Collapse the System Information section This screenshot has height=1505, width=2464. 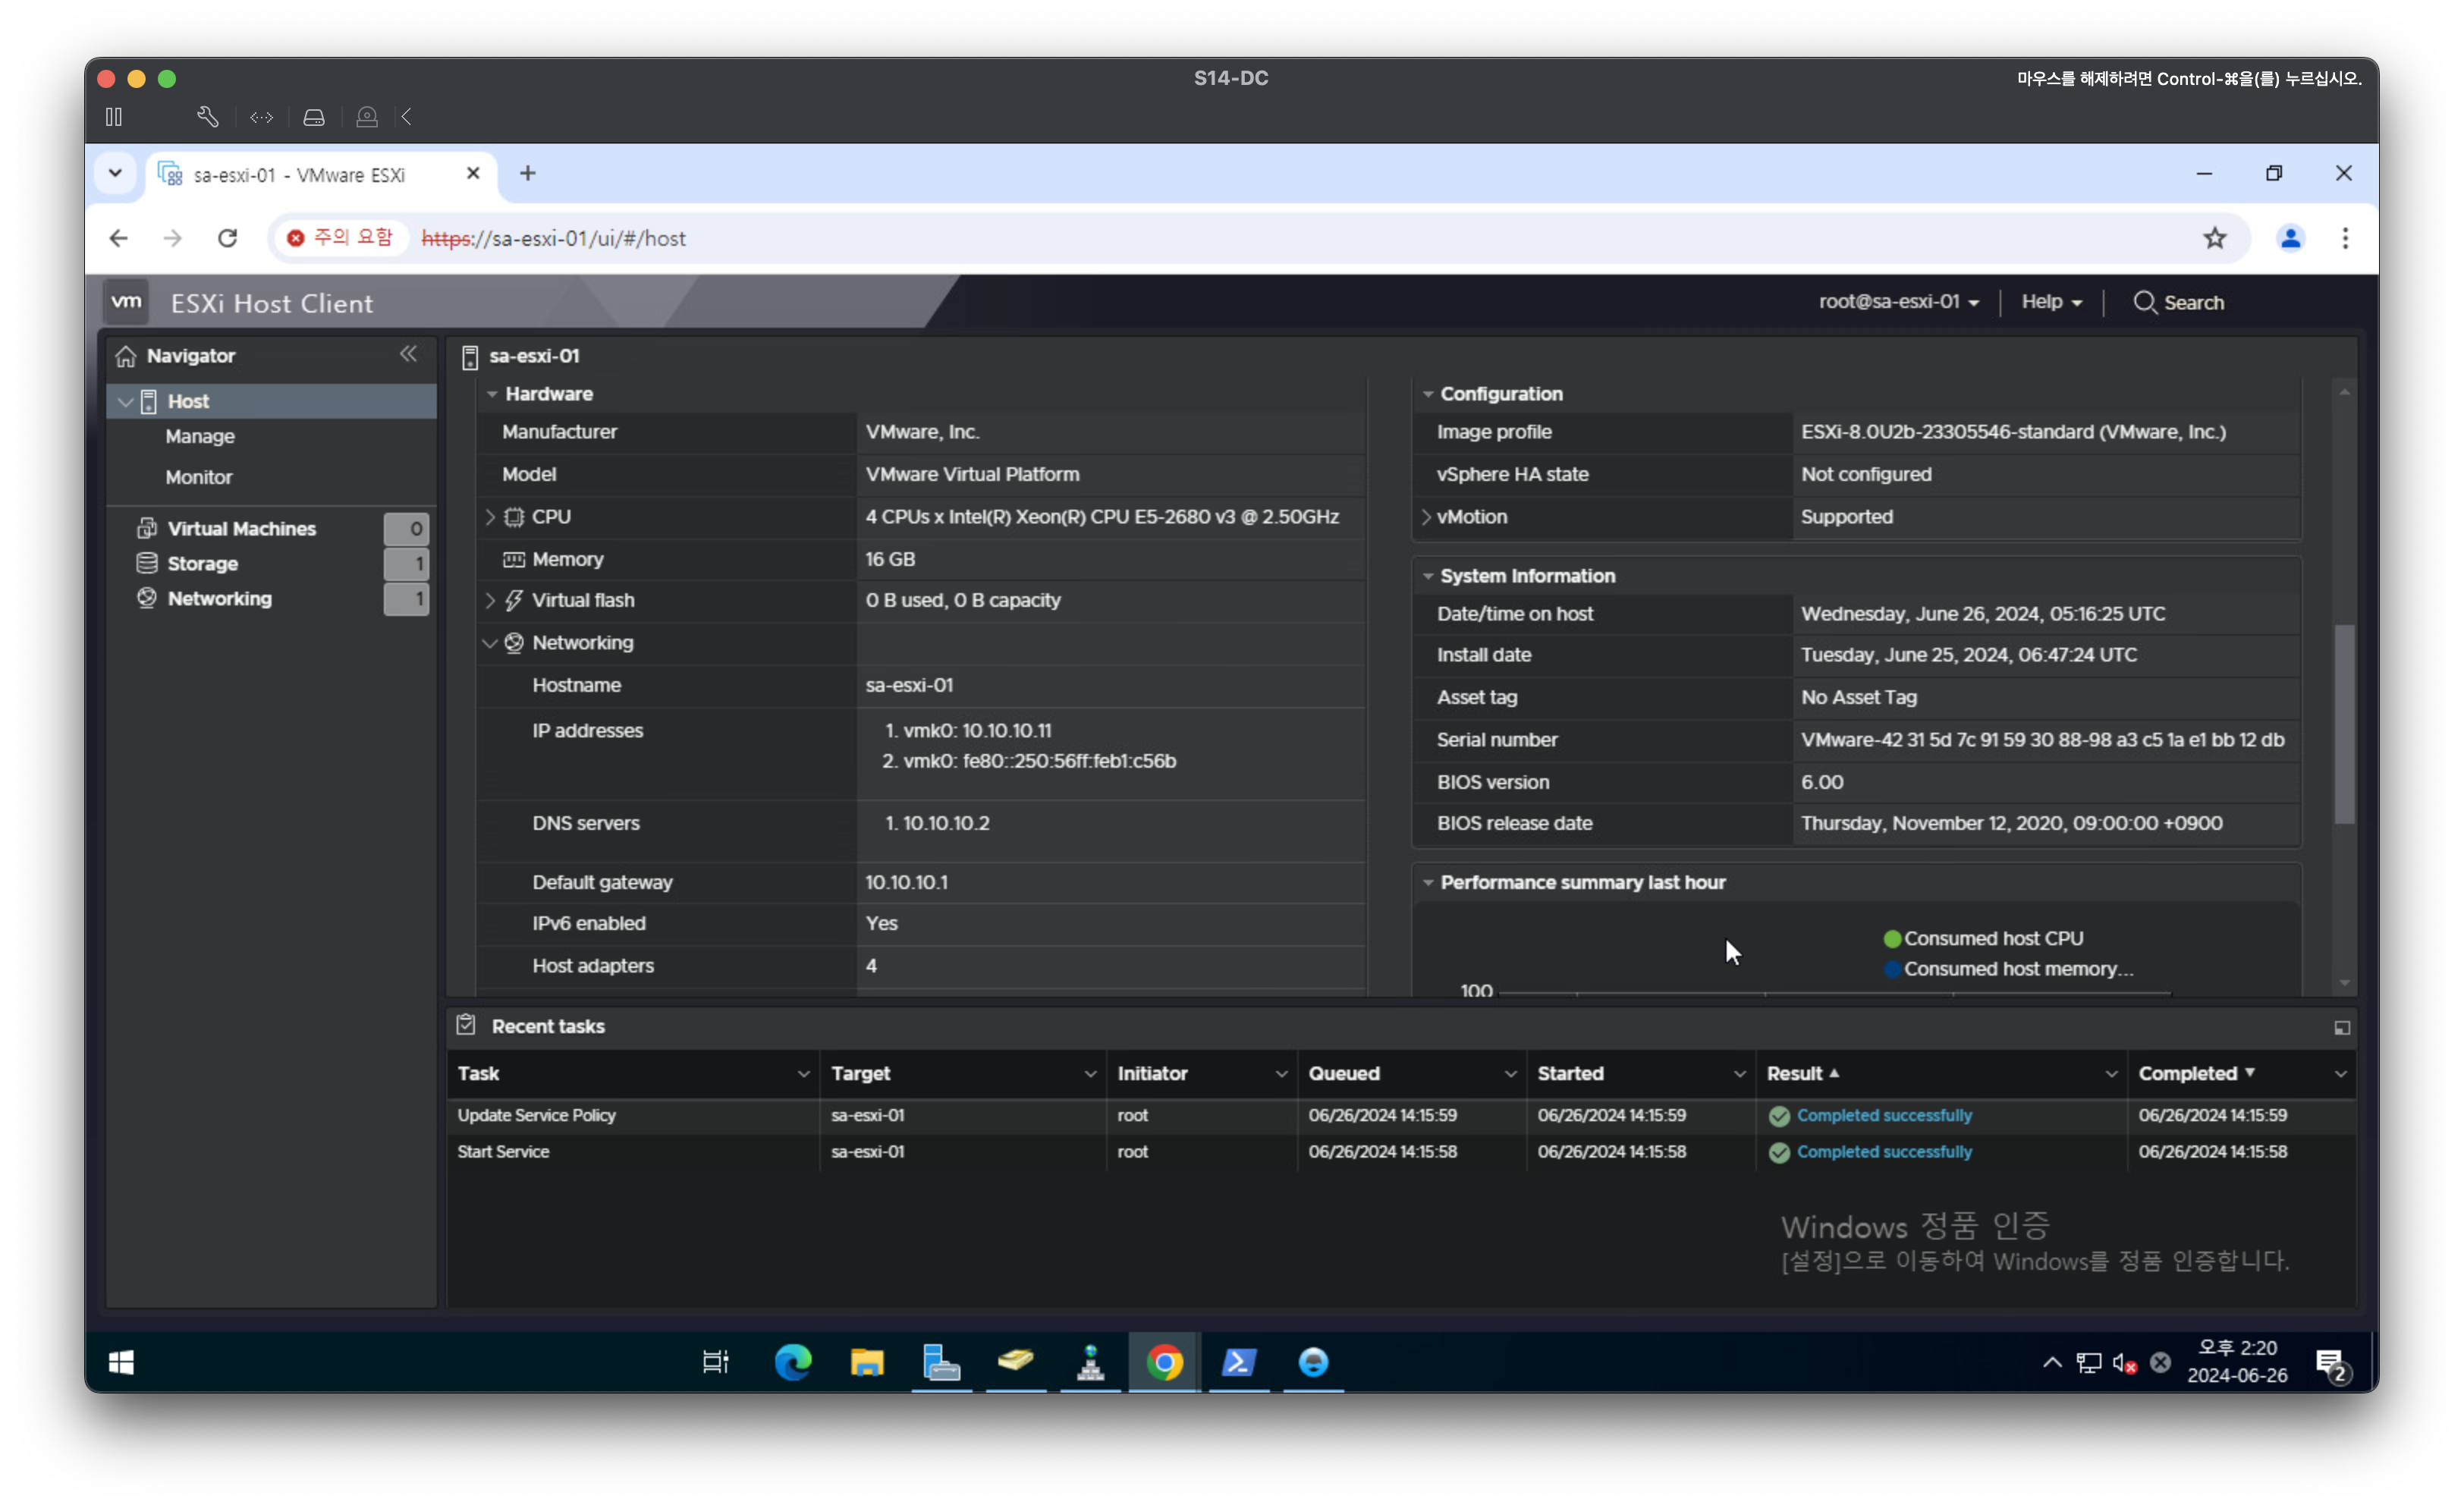tap(1428, 576)
